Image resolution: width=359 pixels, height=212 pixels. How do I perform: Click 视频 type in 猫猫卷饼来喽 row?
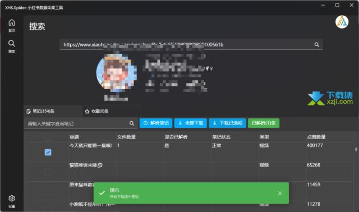(x=264, y=165)
